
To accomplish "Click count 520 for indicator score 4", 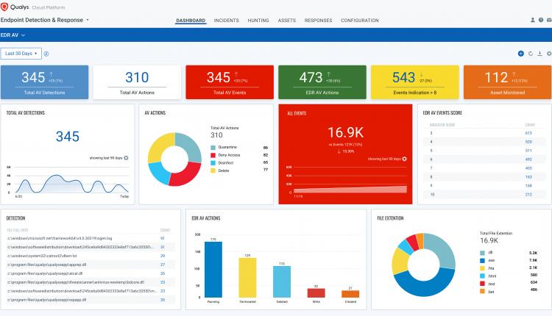I will pyautogui.click(x=528, y=142).
